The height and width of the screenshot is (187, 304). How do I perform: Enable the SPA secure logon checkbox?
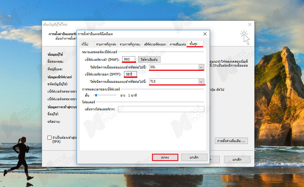click(x=50, y=138)
